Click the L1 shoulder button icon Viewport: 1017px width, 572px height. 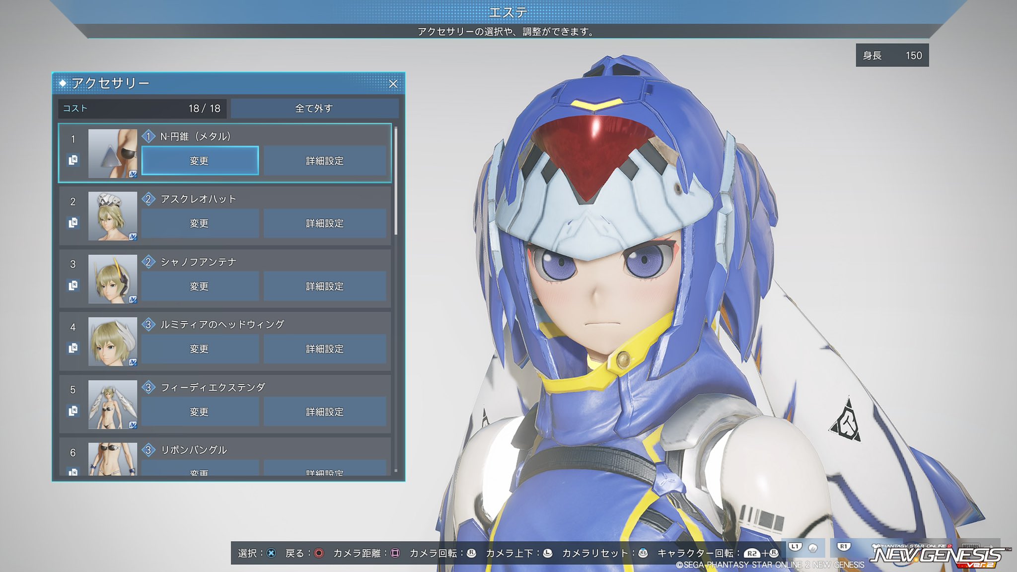[795, 547]
